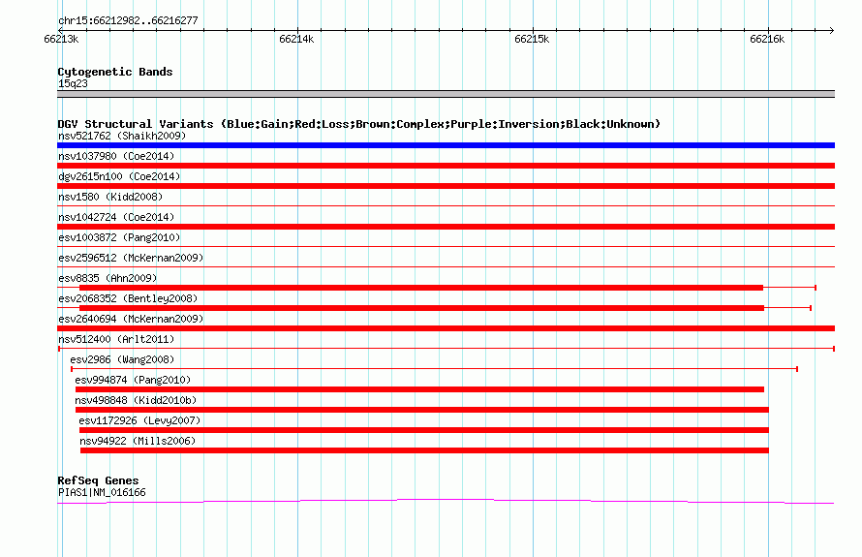862x557 pixels.
Task: Click the nsv521762 (Shaikh2009) variant label
Action: [x=122, y=136]
